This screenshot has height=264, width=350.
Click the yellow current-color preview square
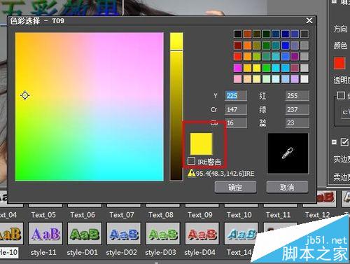click(201, 144)
